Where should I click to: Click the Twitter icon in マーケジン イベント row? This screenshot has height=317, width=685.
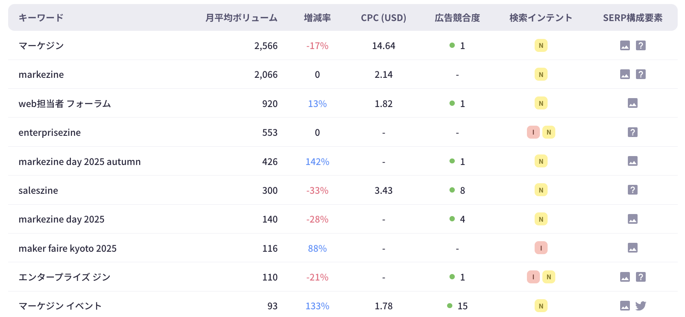click(640, 306)
